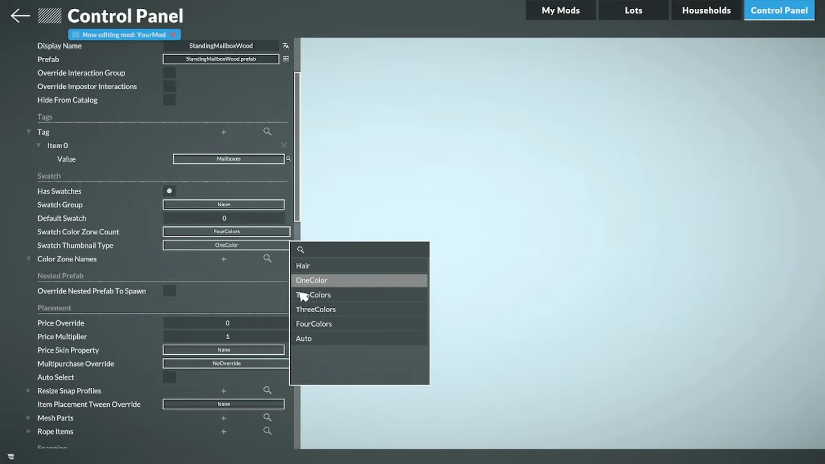Open the Multipurchase Override dropdown

226,363
